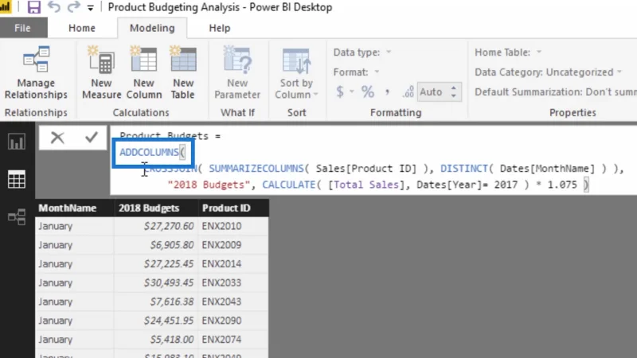
Task: Redo the last action
Action: click(73, 7)
